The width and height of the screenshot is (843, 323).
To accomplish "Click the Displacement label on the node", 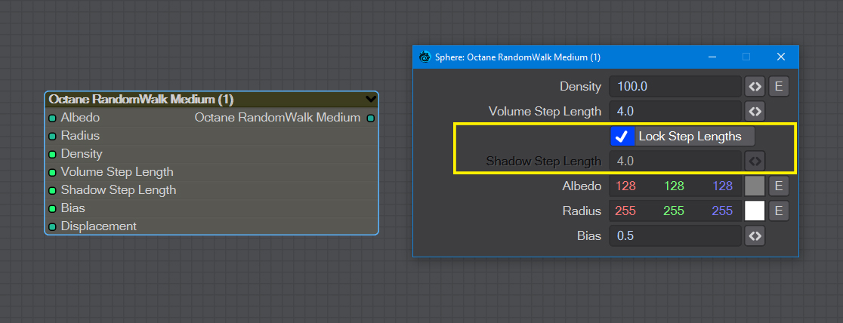I will [x=98, y=226].
